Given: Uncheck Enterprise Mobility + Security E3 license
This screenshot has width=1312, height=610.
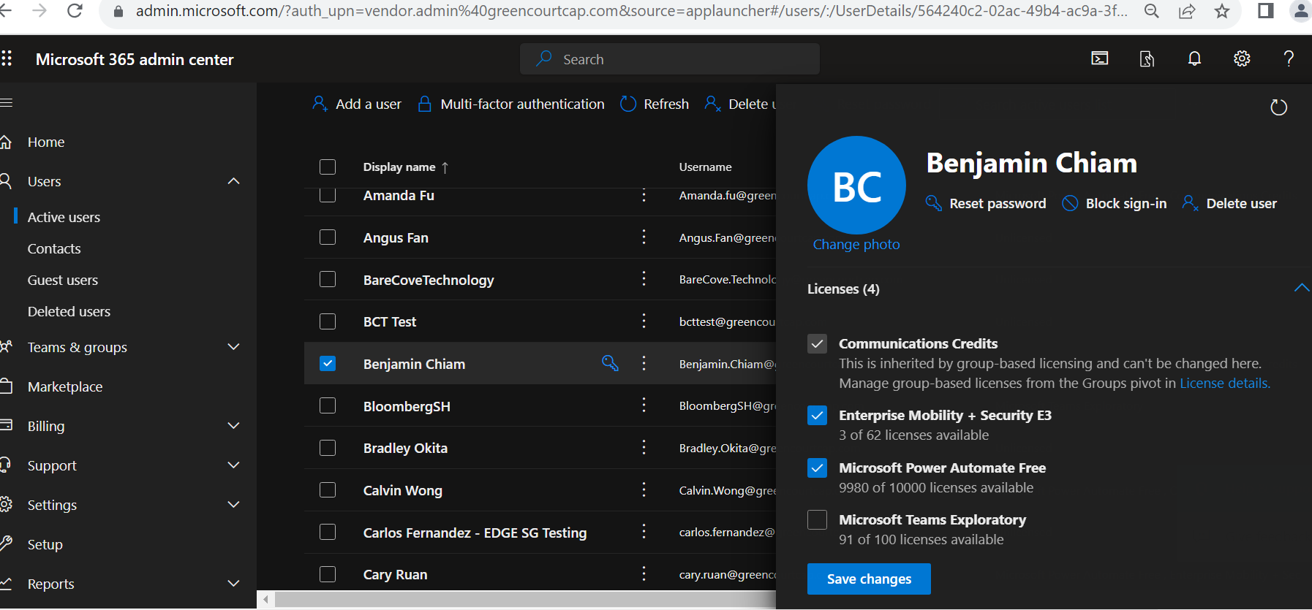Looking at the screenshot, I should pyautogui.click(x=817, y=415).
